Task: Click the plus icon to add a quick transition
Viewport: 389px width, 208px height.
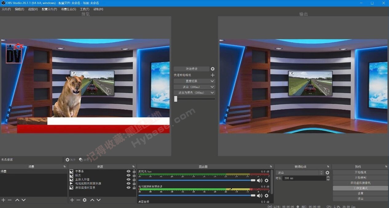Action: pos(212,75)
